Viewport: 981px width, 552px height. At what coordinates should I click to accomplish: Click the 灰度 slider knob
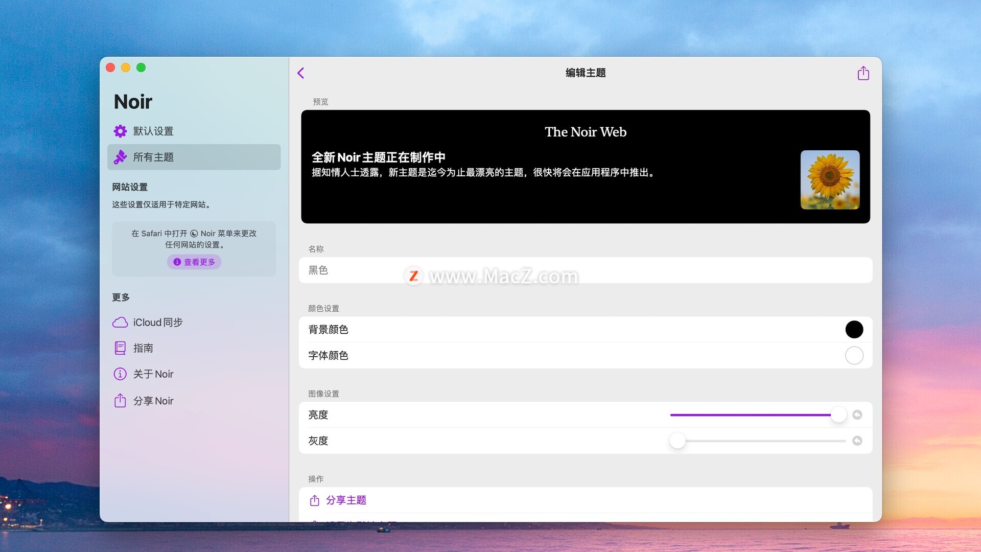click(x=678, y=441)
